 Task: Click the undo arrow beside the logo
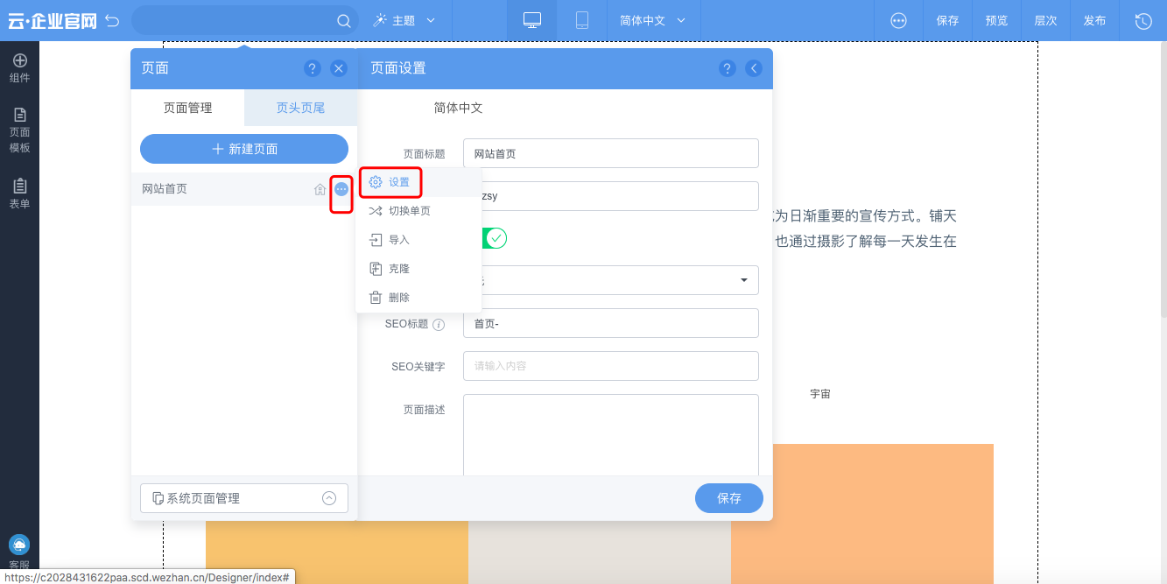(x=112, y=19)
